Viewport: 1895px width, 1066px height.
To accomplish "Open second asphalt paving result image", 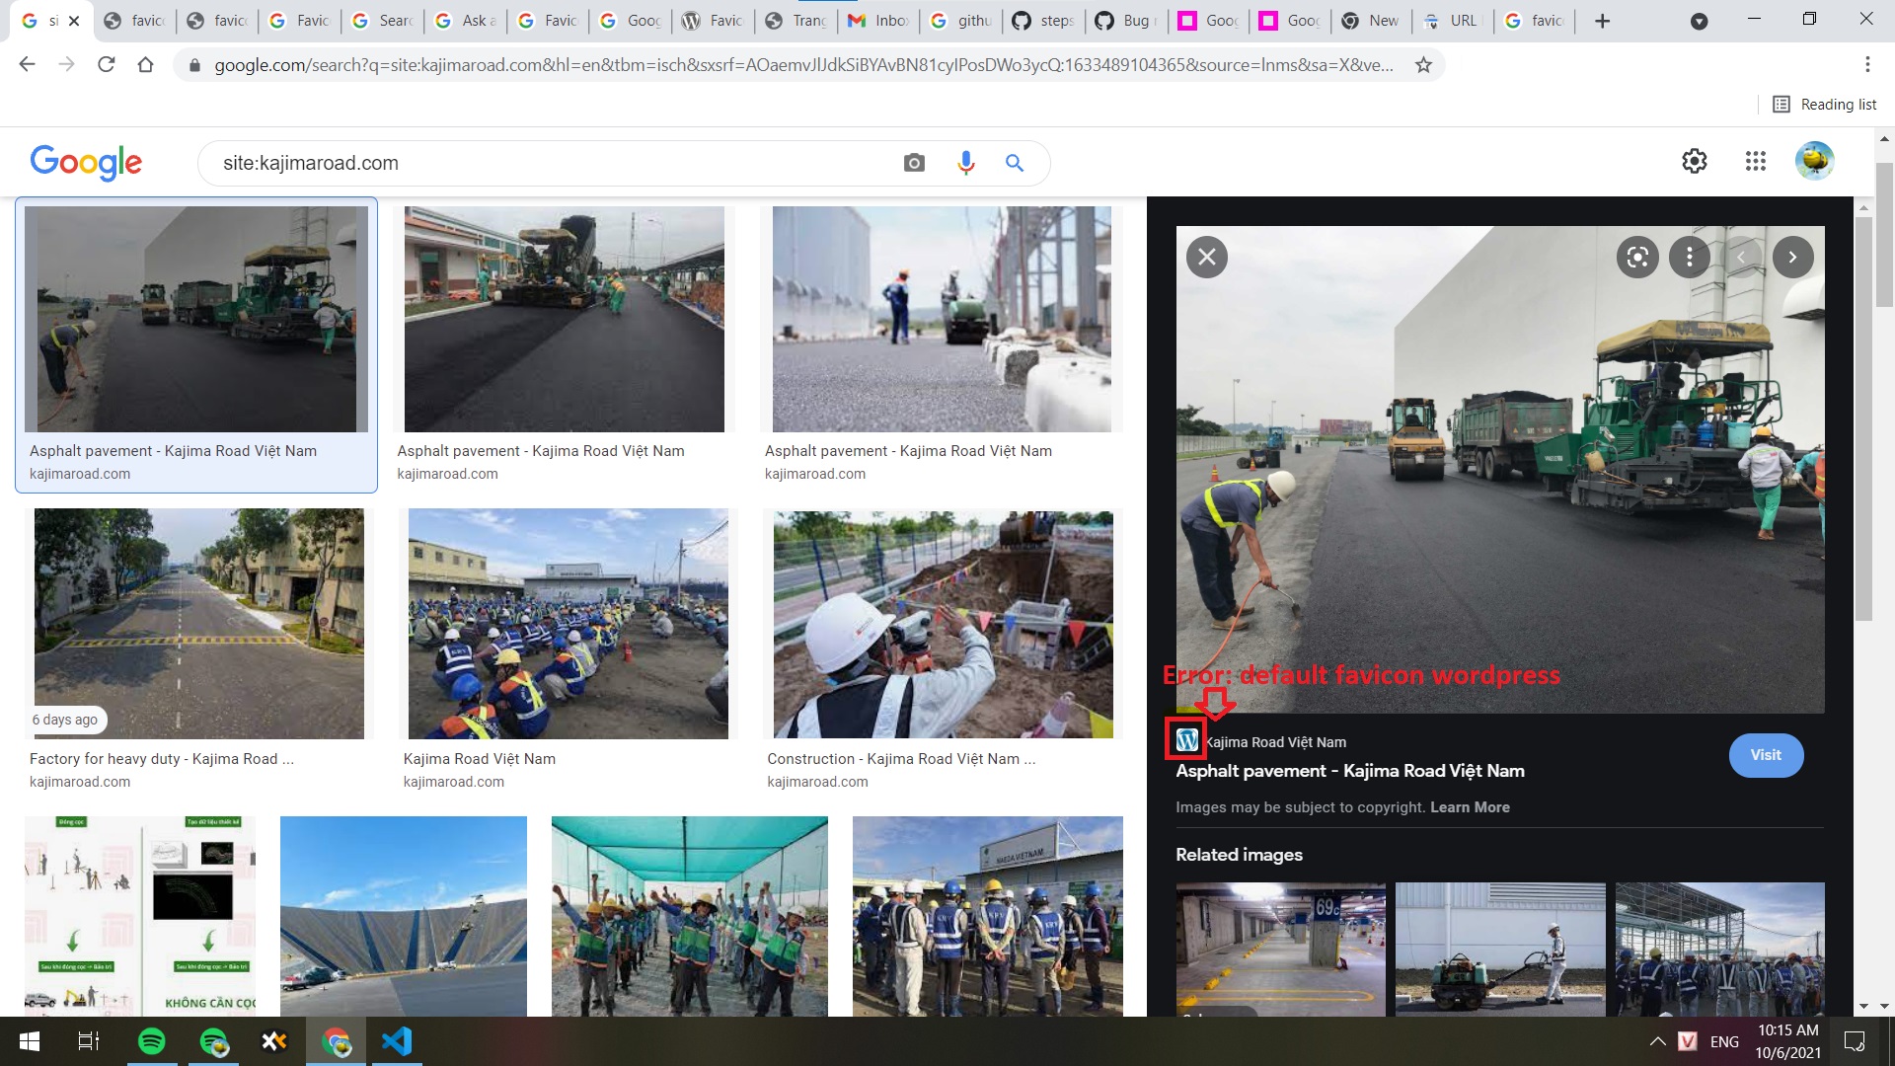I will click(565, 319).
